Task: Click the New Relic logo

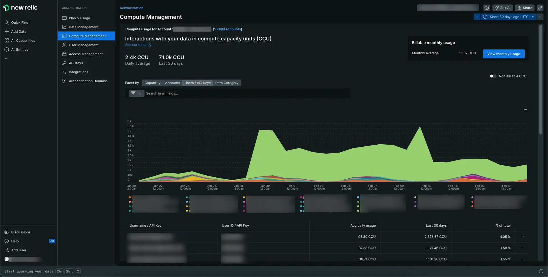Action: coord(21,8)
